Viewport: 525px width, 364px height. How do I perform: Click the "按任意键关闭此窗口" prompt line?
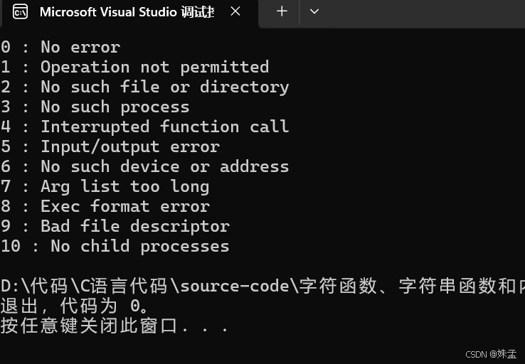115,326
